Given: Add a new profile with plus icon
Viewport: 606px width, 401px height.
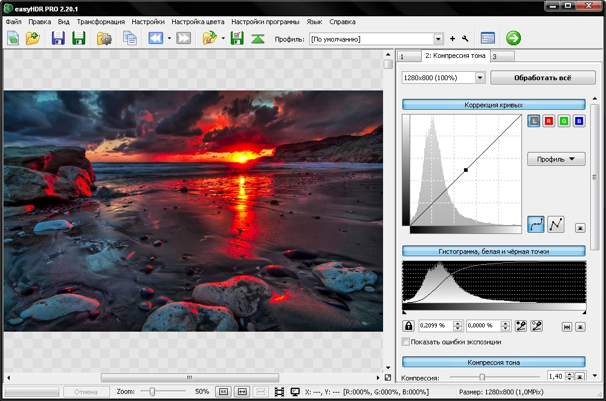Looking at the screenshot, I should 453,39.
